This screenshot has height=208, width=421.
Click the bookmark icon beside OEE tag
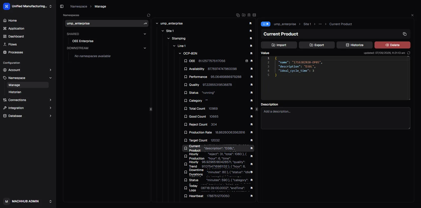click(x=186, y=61)
